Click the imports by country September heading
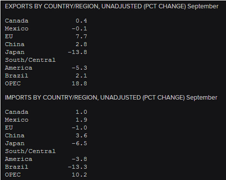The image size is (226, 180). click(111, 98)
